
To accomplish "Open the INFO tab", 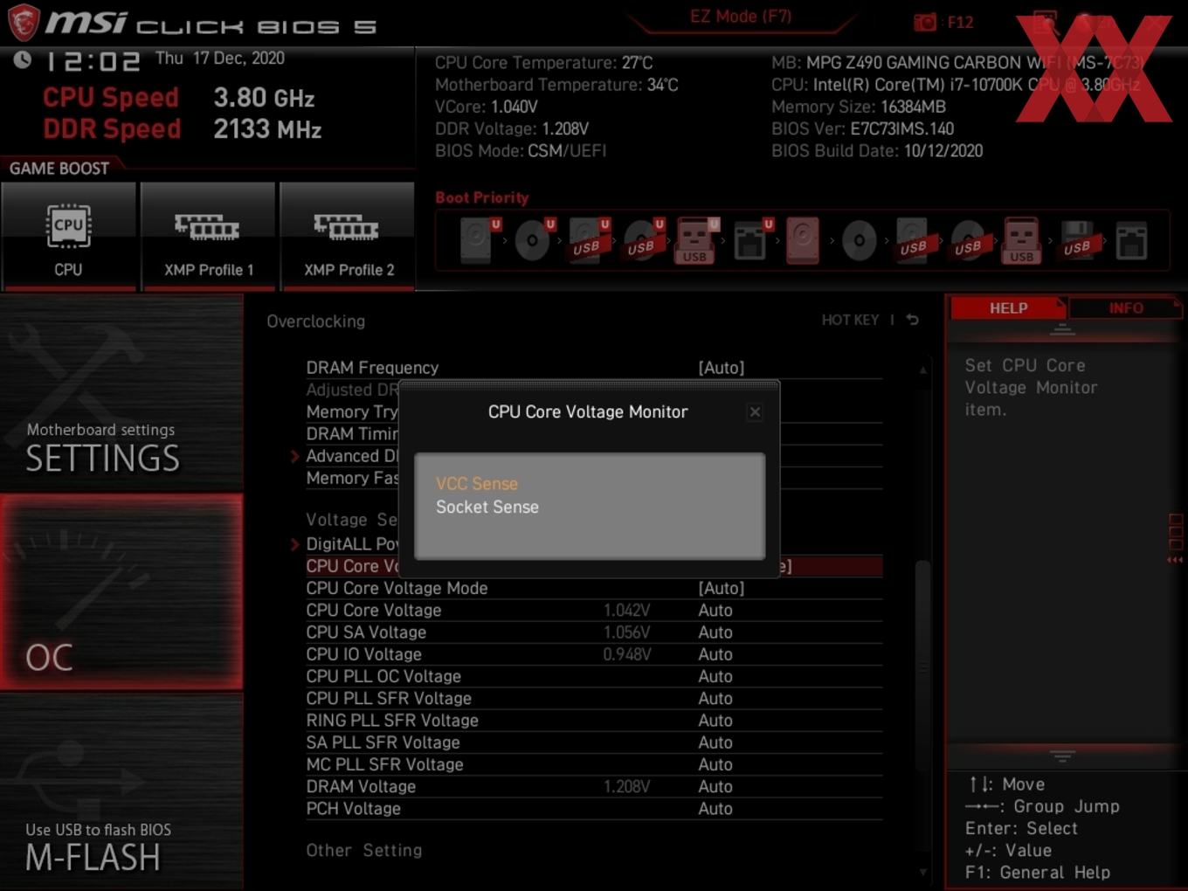I will point(1126,307).
